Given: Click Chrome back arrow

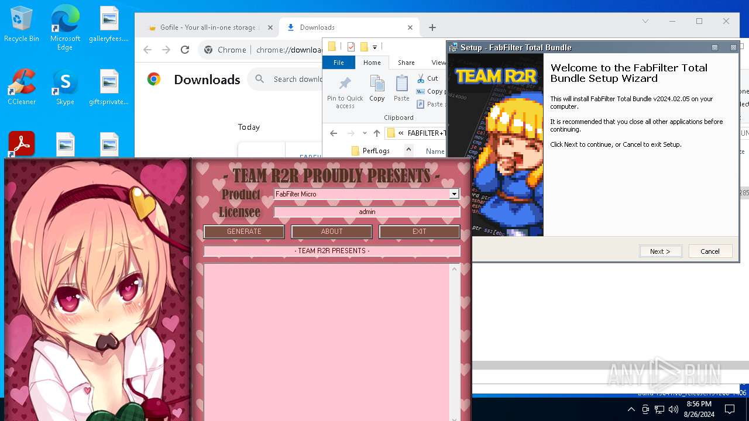Looking at the screenshot, I should [147, 50].
